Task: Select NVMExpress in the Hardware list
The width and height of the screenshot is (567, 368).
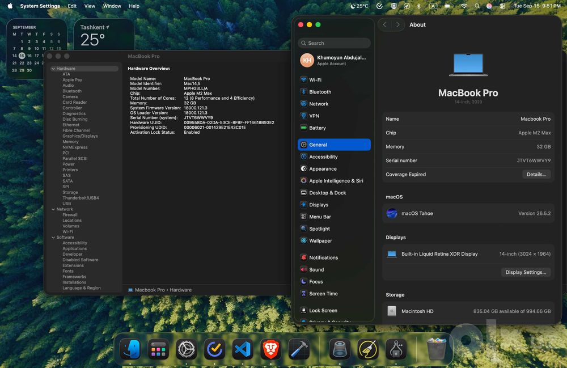Action: click(x=75, y=147)
